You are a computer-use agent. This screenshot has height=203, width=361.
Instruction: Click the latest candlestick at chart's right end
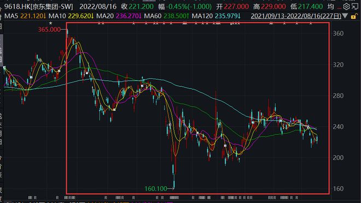[x=317, y=139]
